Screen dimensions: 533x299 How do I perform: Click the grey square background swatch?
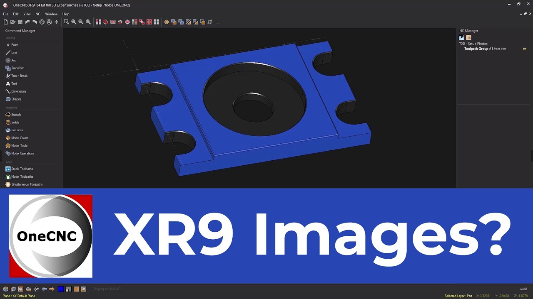point(68,289)
